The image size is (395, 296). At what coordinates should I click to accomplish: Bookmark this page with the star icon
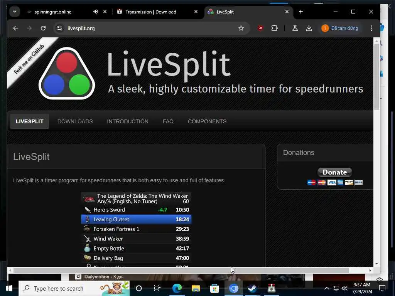(241, 28)
